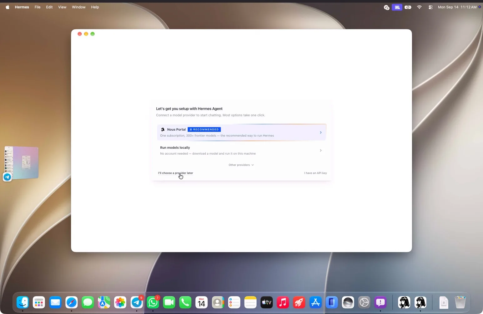Screen dimensions: 483x314
Task: Open the Hermes app menu
Action: click(x=22, y=7)
